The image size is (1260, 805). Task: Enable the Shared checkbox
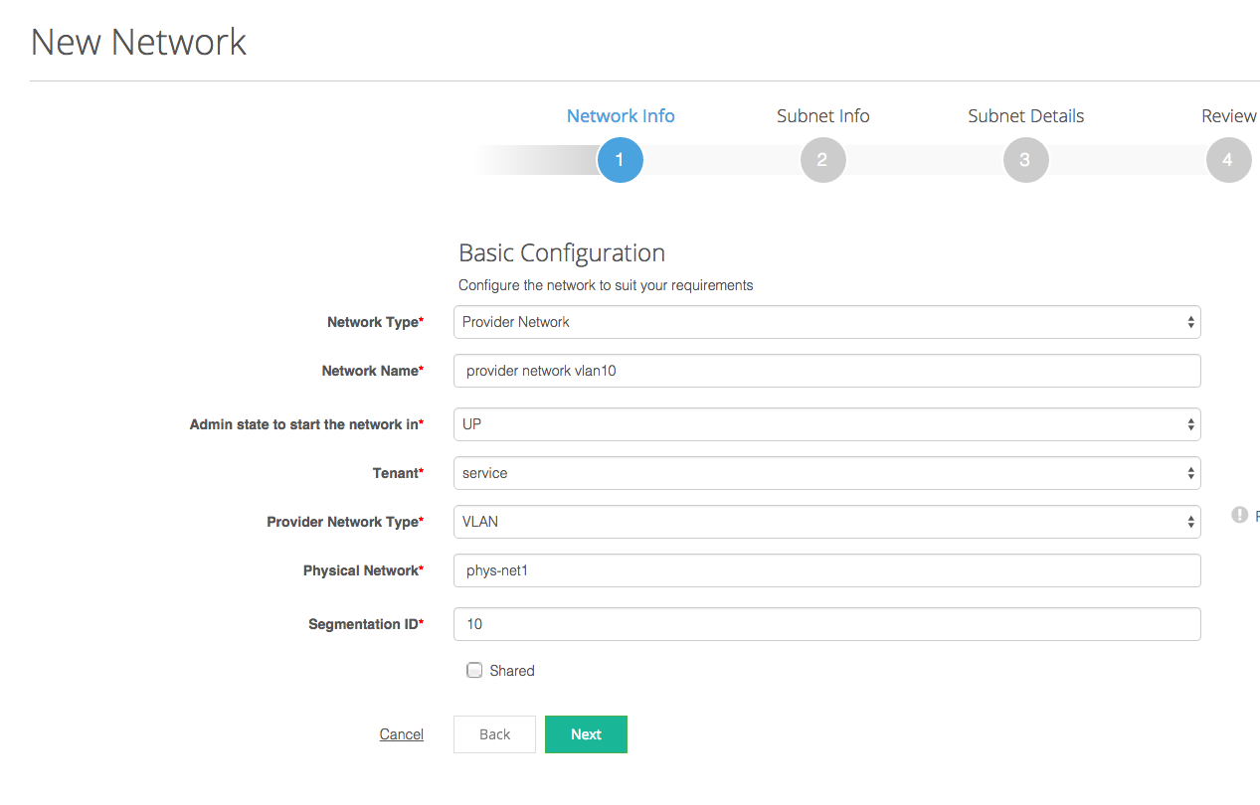tap(475, 671)
